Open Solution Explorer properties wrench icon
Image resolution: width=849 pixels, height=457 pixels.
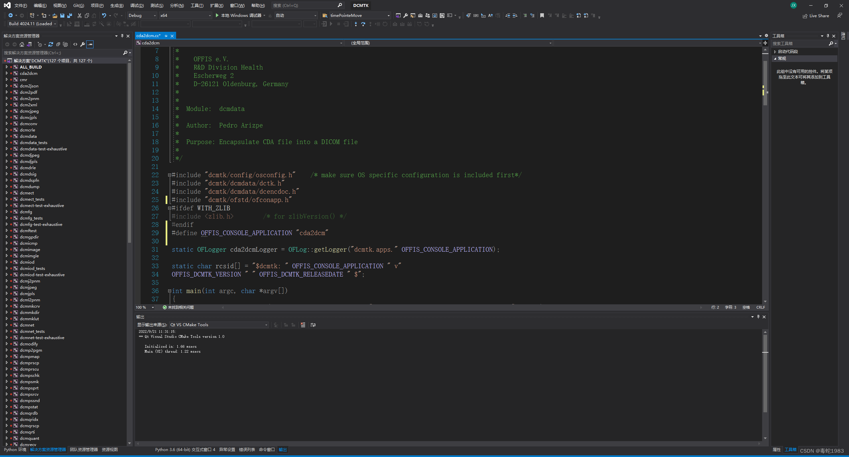point(83,44)
